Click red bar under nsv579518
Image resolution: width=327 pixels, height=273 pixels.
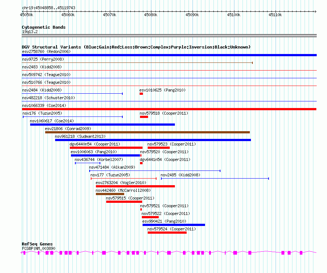(x=144, y=117)
